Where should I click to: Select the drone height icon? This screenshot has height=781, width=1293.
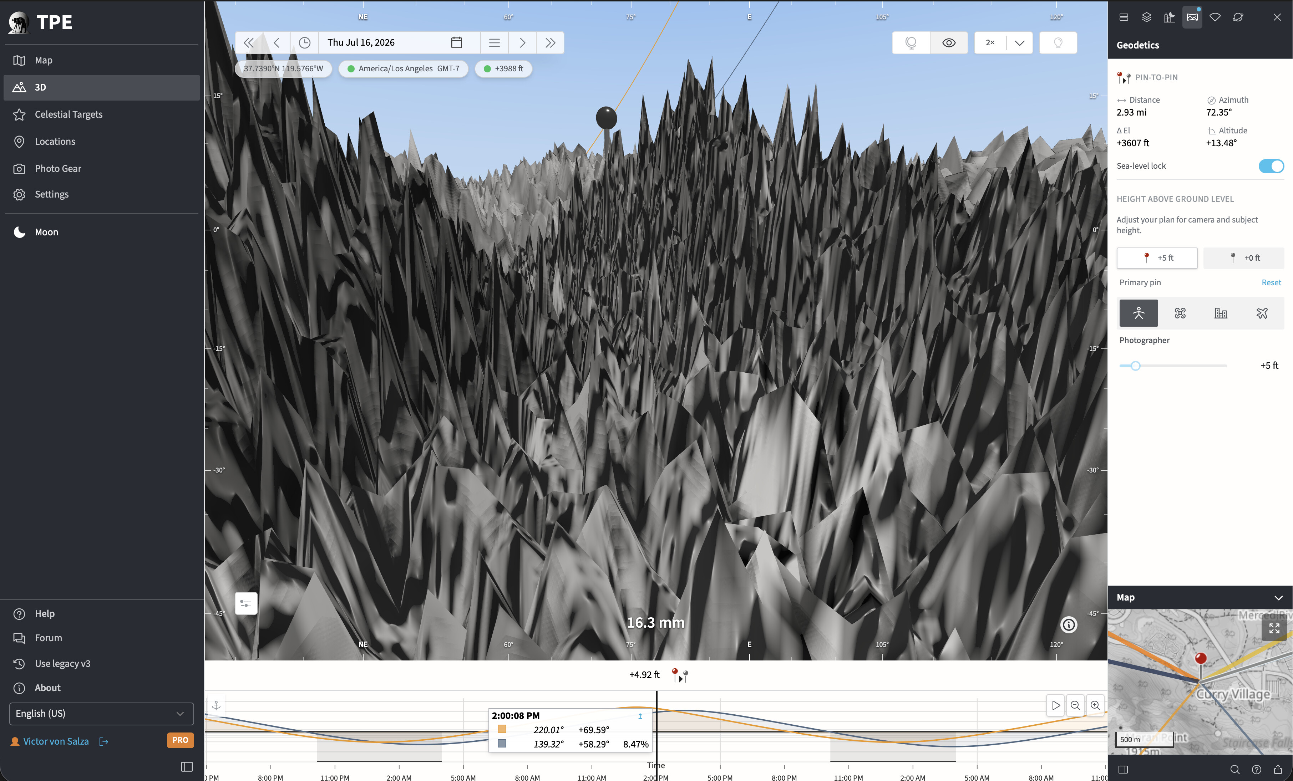pyautogui.click(x=1180, y=313)
